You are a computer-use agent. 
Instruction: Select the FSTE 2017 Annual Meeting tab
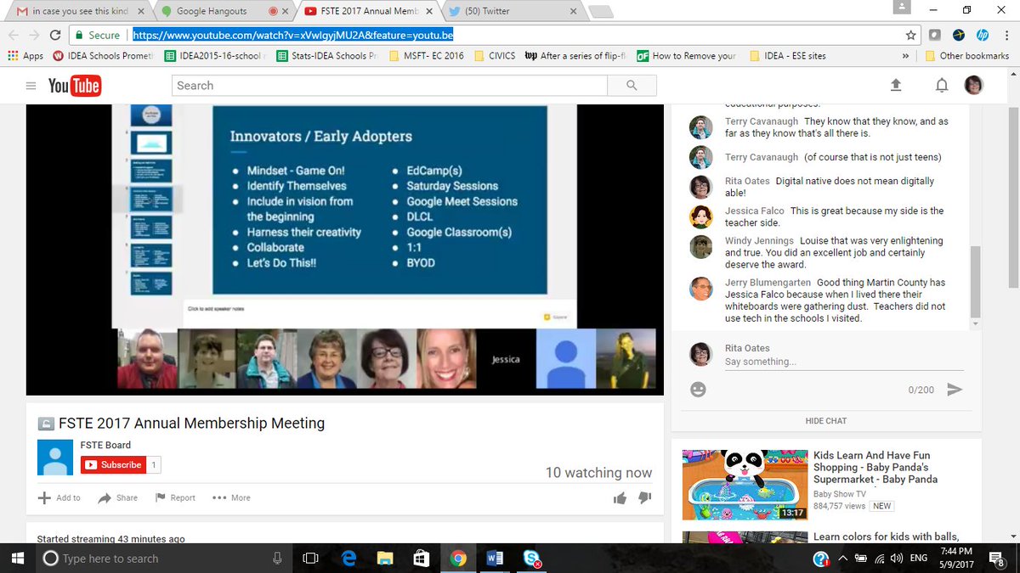367,12
